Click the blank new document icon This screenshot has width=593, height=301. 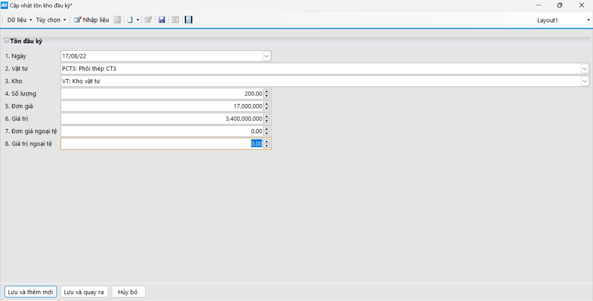coord(130,20)
